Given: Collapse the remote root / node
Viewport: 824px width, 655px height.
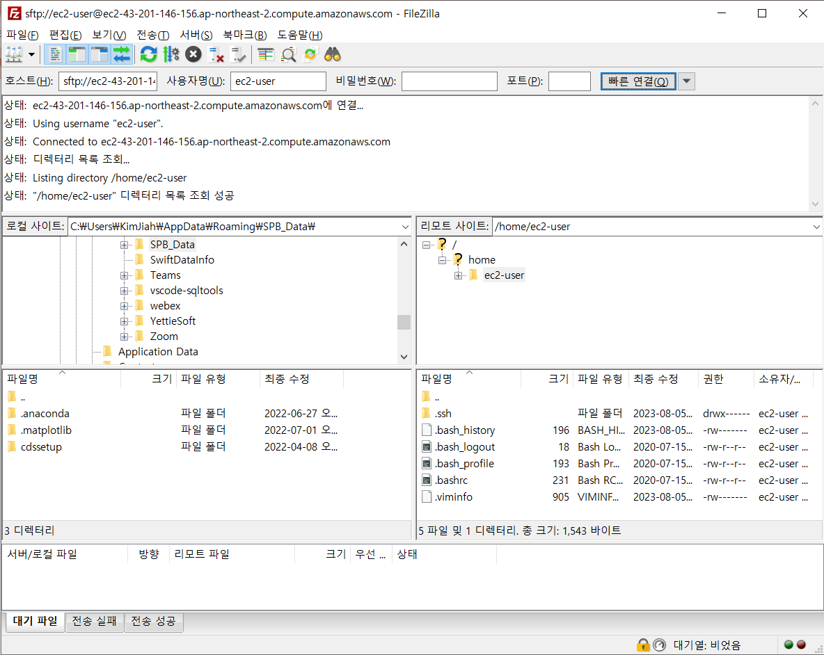Looking at the screenshot, I should pos(426,245).
